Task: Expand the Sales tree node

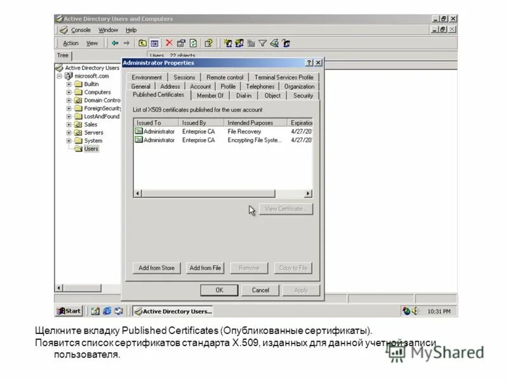Action: coord(69,124)
